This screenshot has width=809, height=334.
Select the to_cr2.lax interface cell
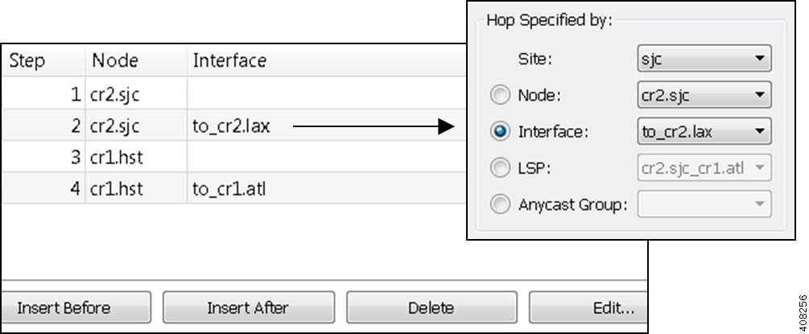[x=230, y=126]
